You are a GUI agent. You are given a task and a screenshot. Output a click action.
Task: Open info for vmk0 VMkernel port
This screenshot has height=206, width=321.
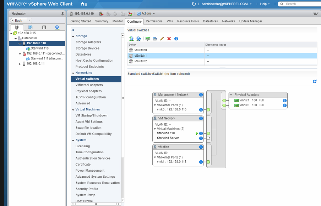tap(201, 110)
